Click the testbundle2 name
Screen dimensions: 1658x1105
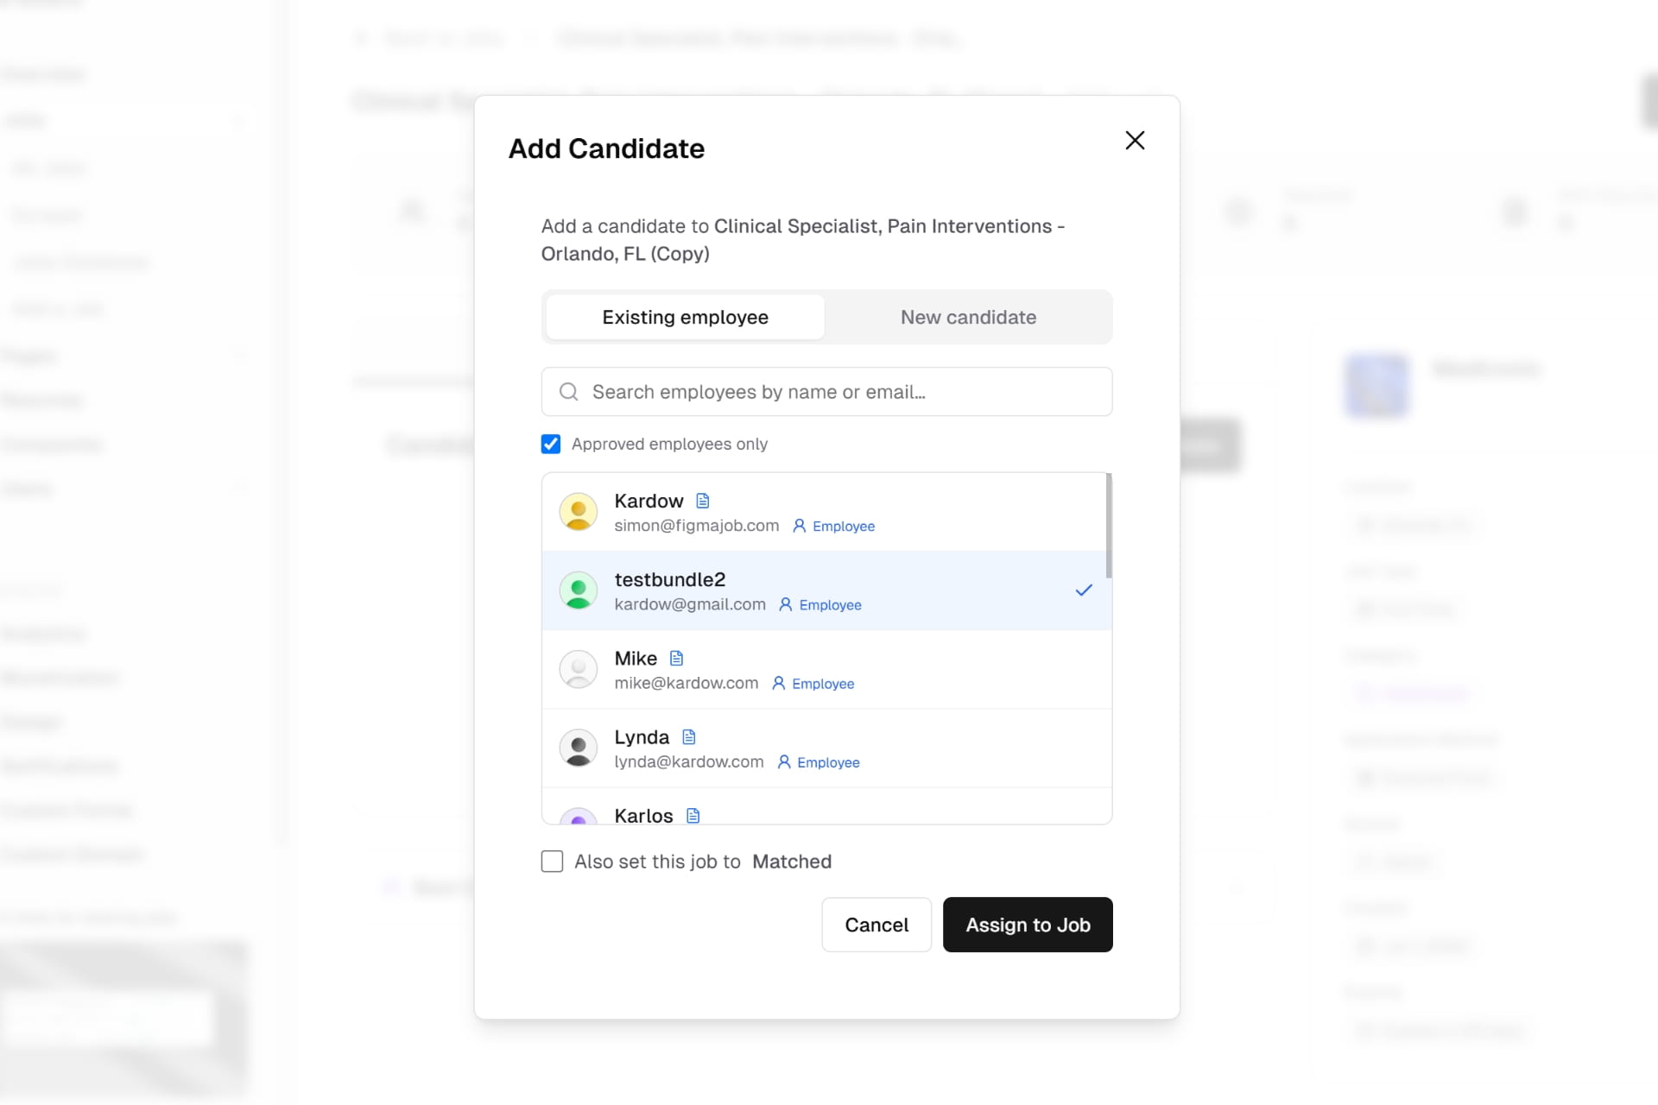[669, 579]
